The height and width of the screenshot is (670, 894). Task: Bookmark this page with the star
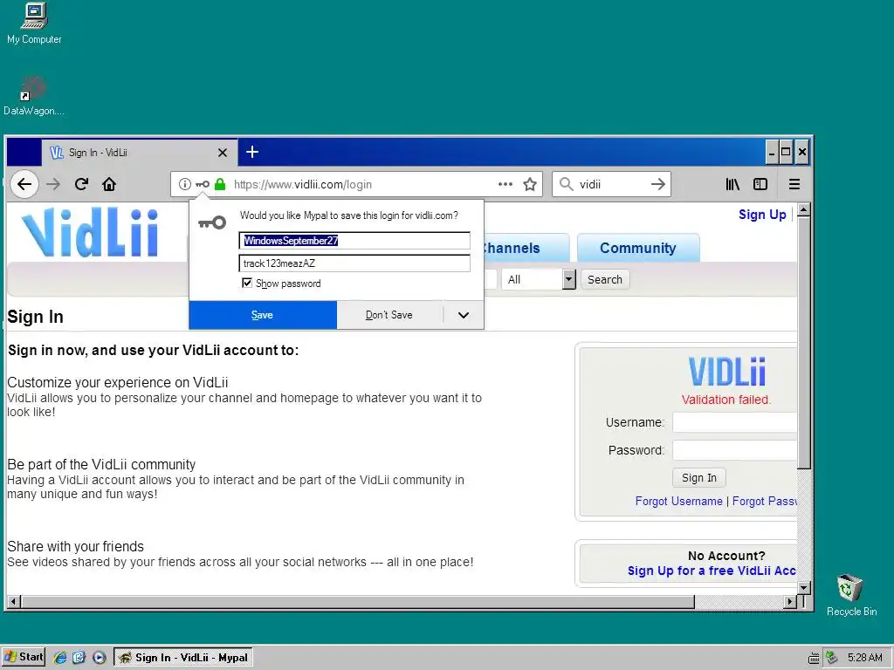coord(530,184)
